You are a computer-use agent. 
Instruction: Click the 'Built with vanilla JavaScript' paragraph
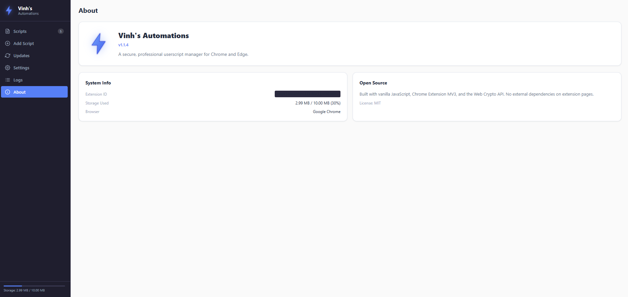pos(477,94)
